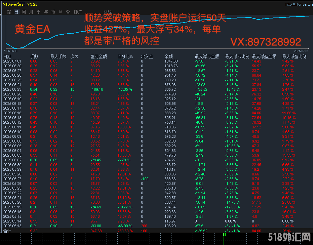The image size is (313, 245).
Task: Click the 余额 column header
Action: [x=169, y=57]
